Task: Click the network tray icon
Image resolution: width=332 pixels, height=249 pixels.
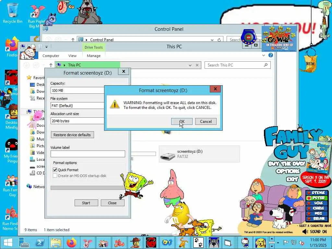Action: coord(294,243)
